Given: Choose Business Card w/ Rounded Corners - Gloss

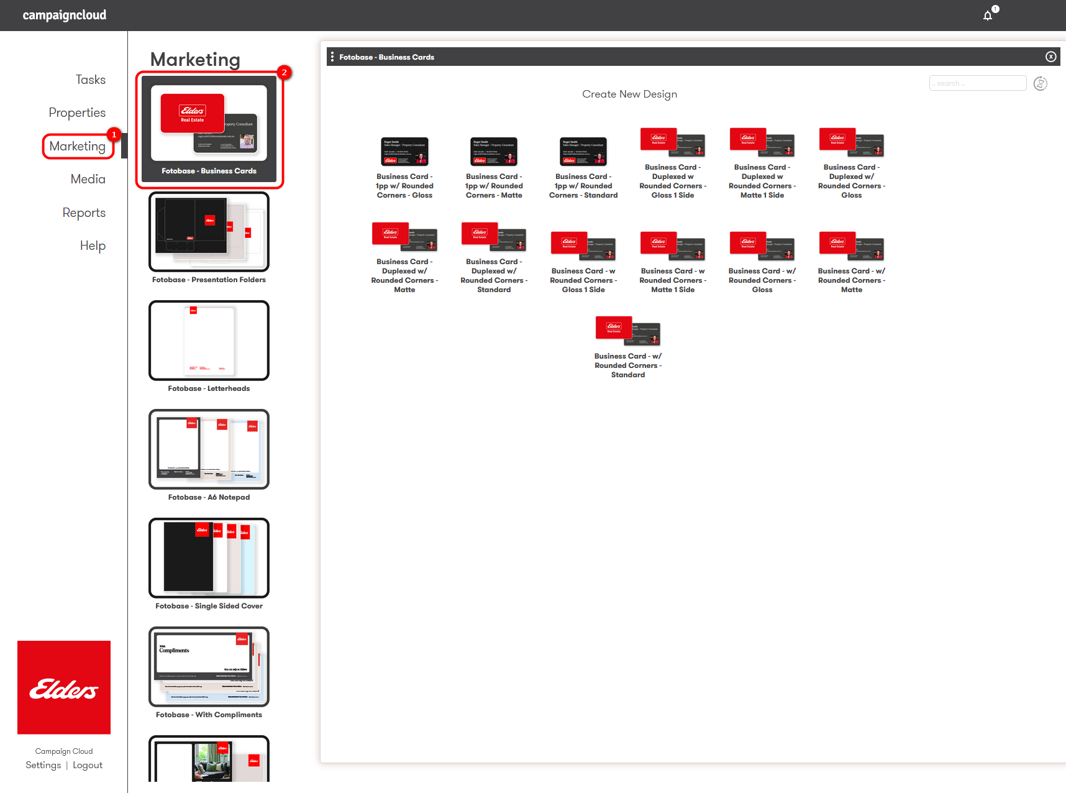Looking at the screenshot, I should [762, 262].
